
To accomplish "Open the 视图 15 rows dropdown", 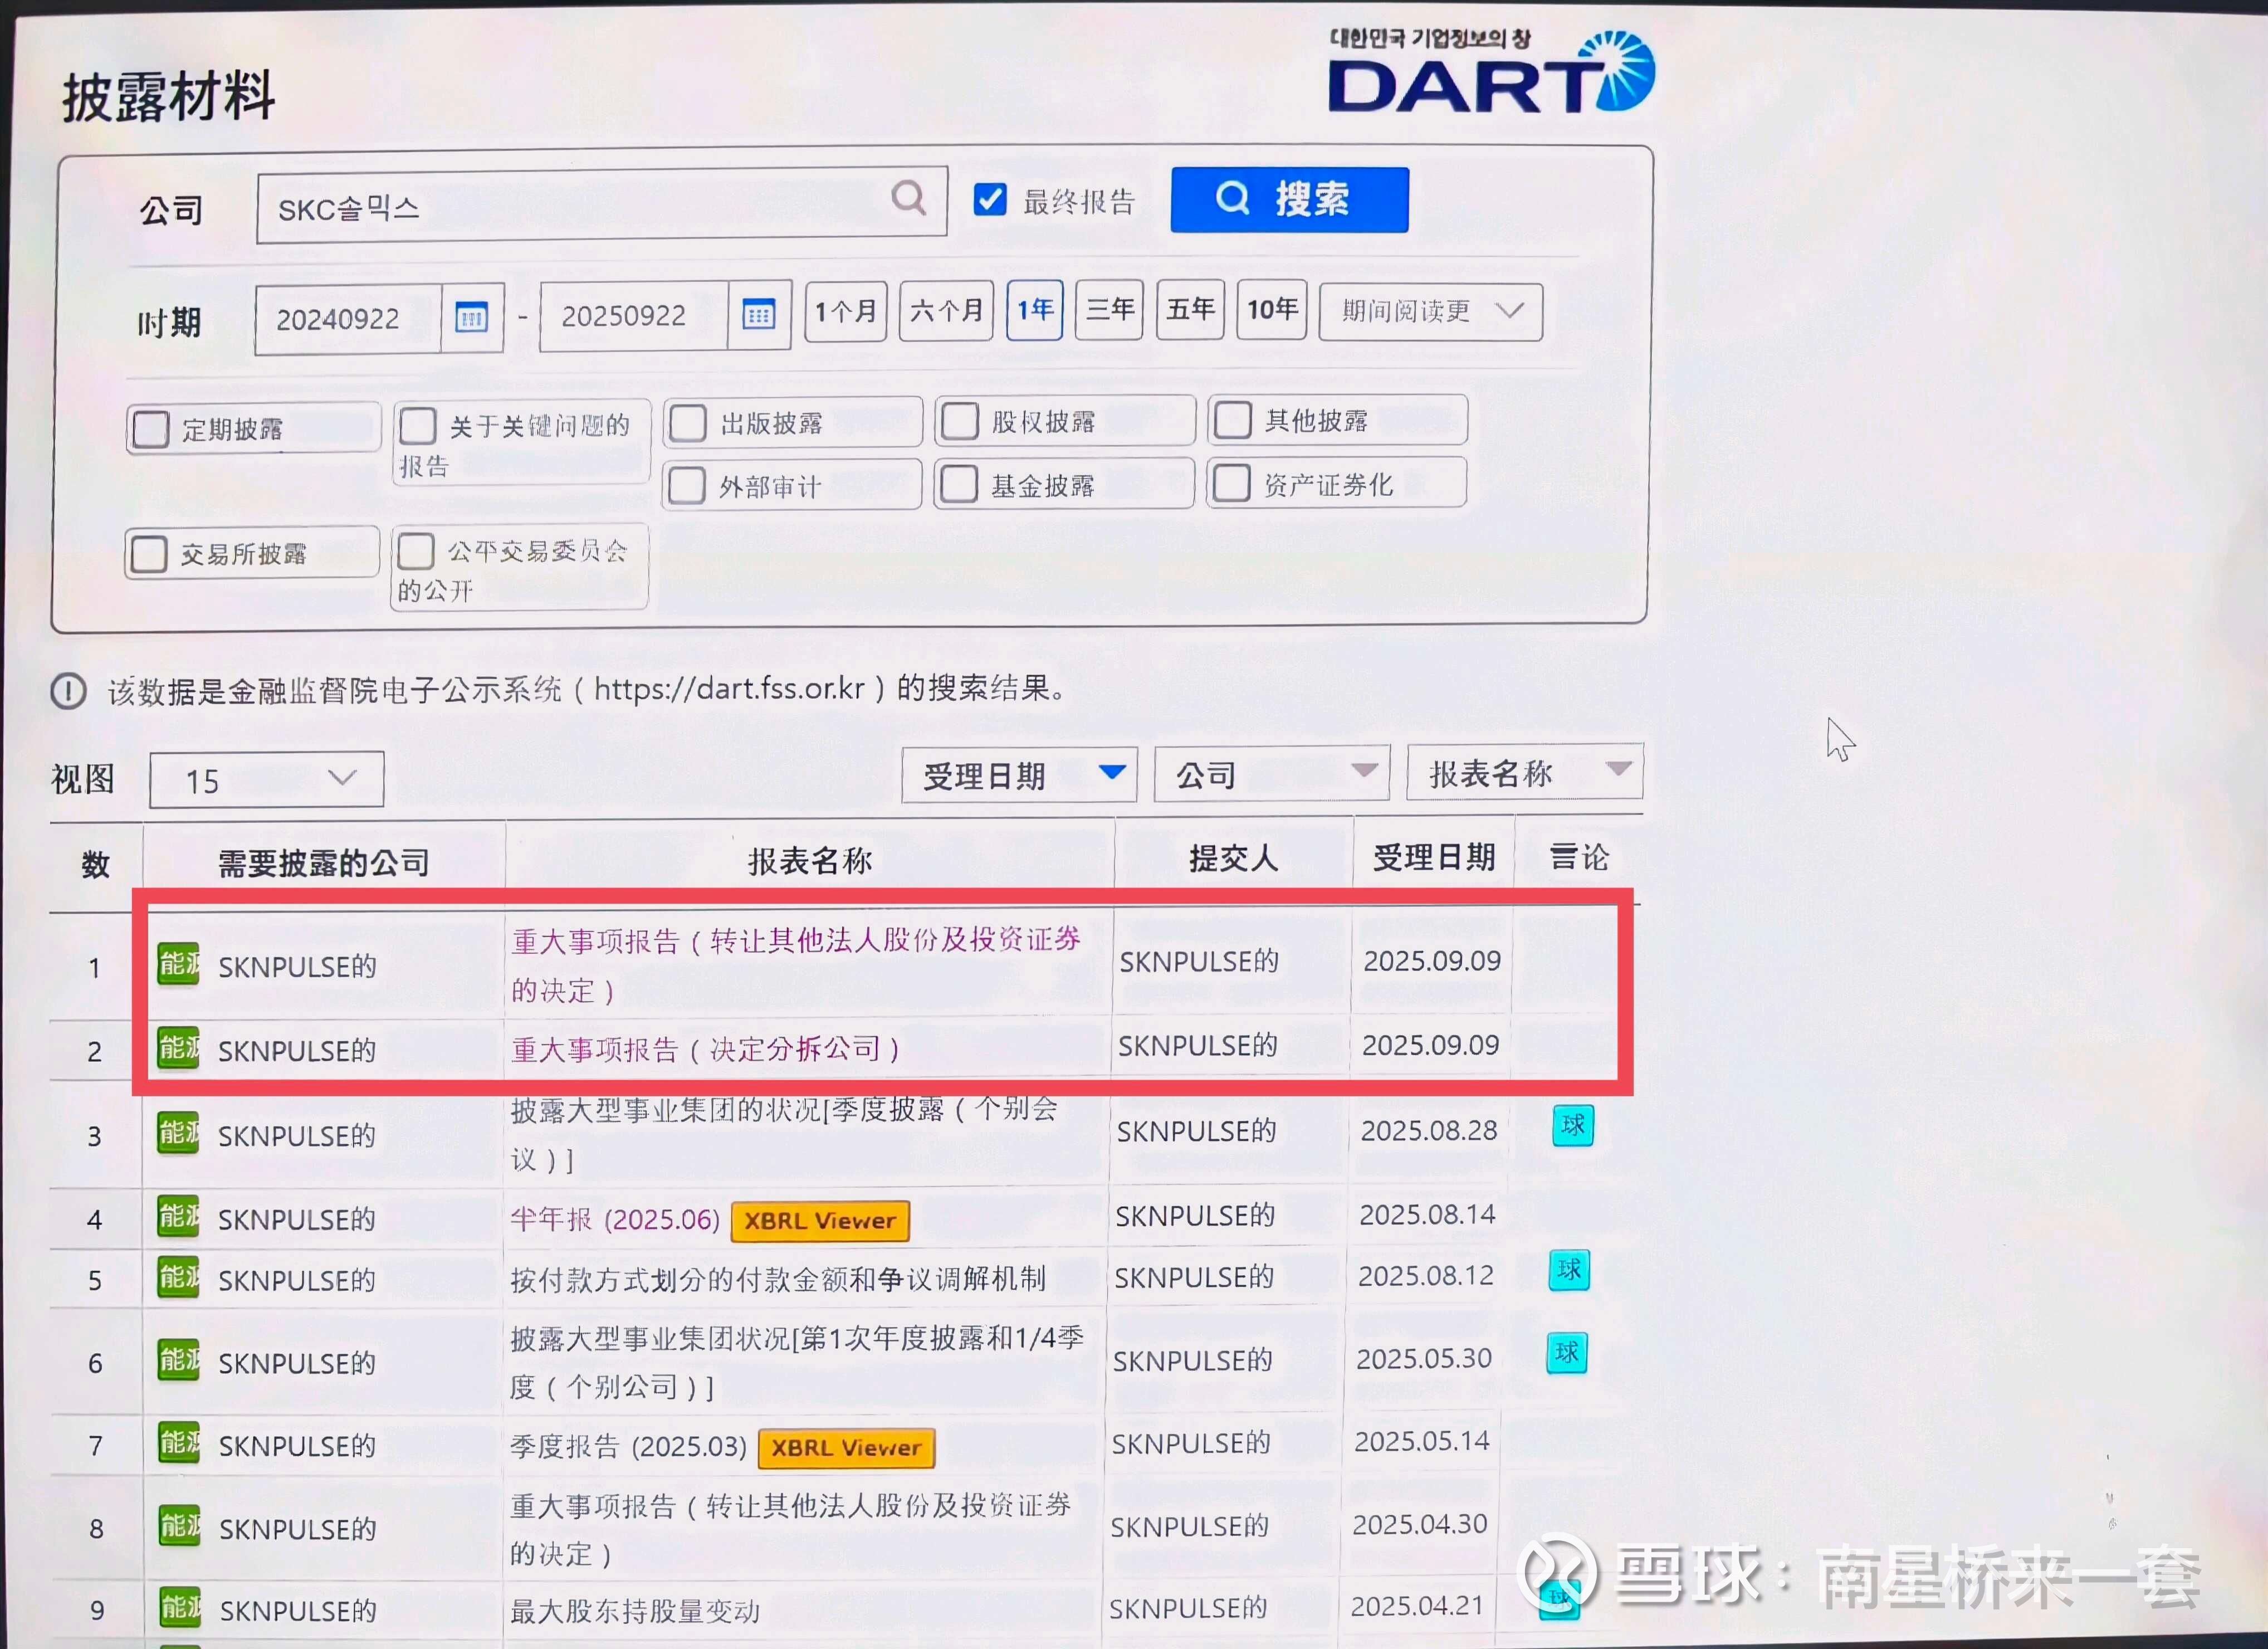I will (266, 779).
